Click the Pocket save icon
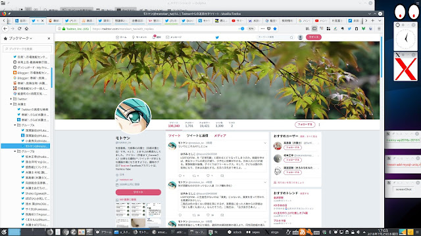The width and height of the screenshot is (421, 236). 269,29
